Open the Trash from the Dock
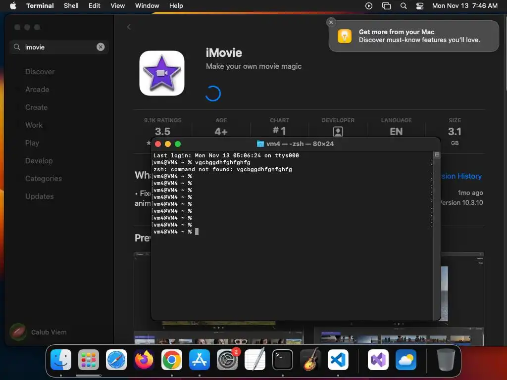 (446, 360)
